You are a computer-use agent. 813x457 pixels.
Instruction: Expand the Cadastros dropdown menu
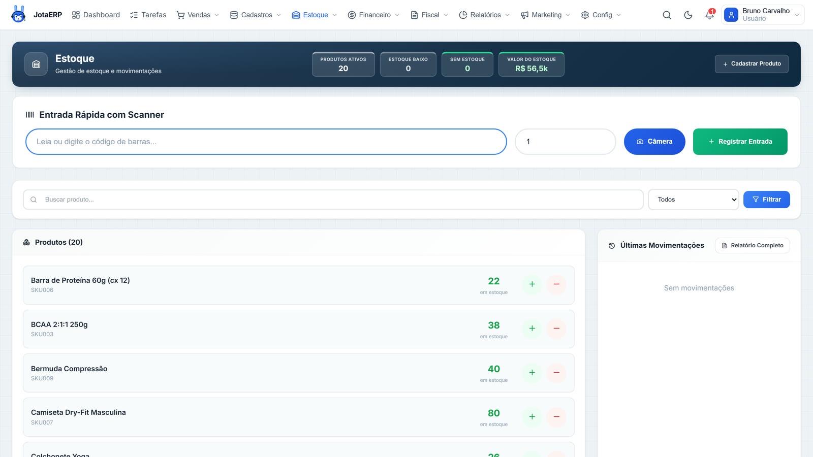pos(255,15)
